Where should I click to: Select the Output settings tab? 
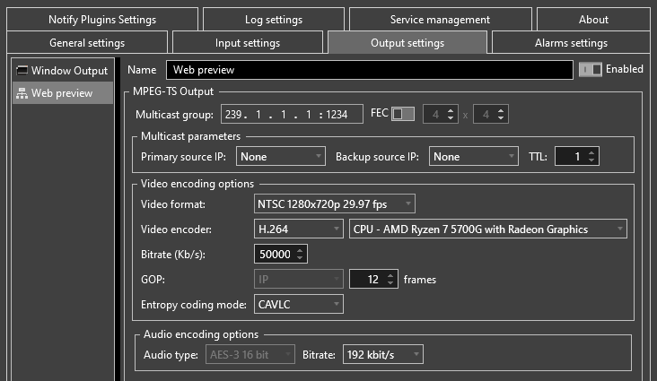(x=407, y=43)
